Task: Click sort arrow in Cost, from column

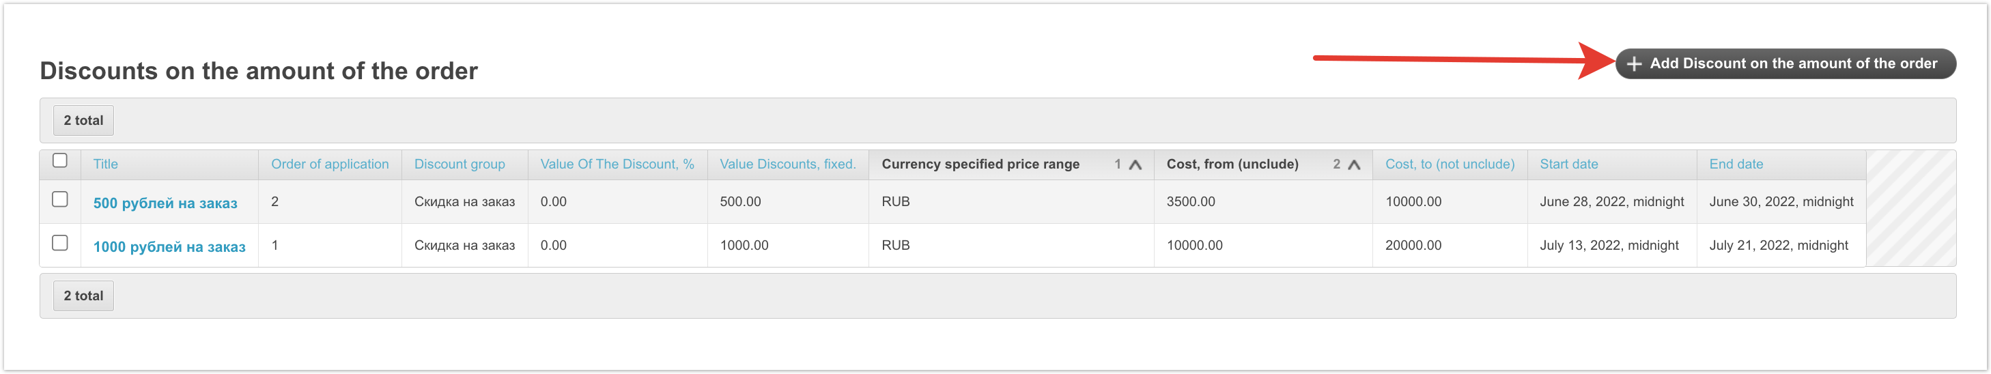Action: pos(1354,164)
